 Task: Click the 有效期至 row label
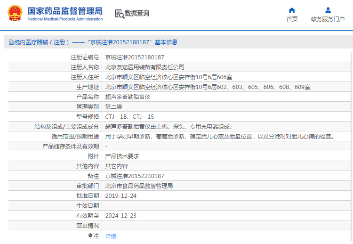point(88,216)
